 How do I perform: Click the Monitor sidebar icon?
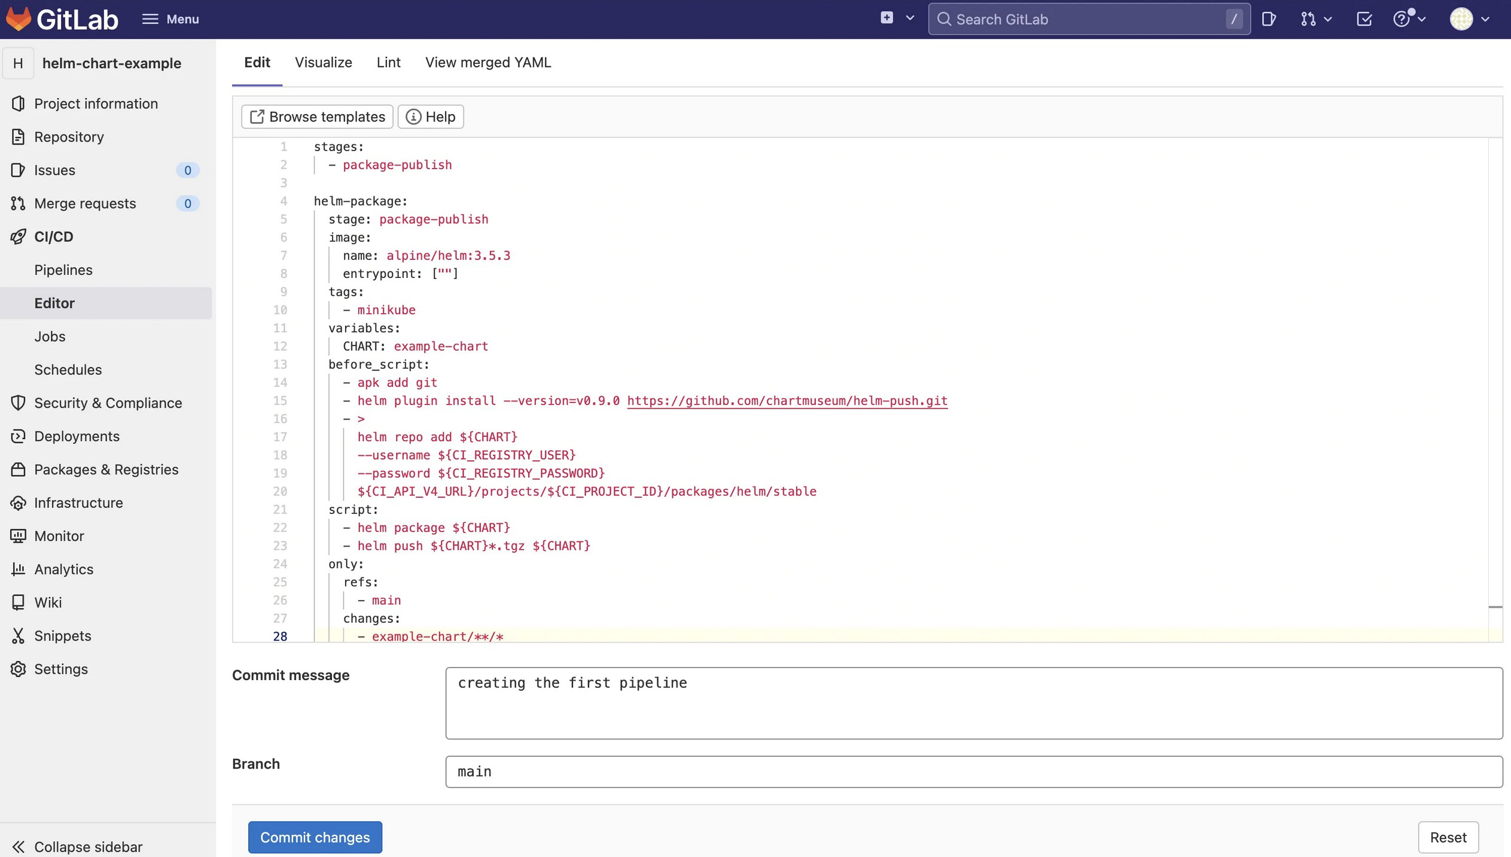point(18,536)
